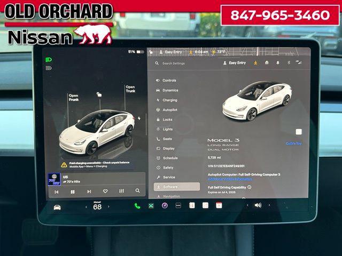Tap the white Model 3 image in Software panel
Viewport: 342px width, 256px height.
click(257, 101)
